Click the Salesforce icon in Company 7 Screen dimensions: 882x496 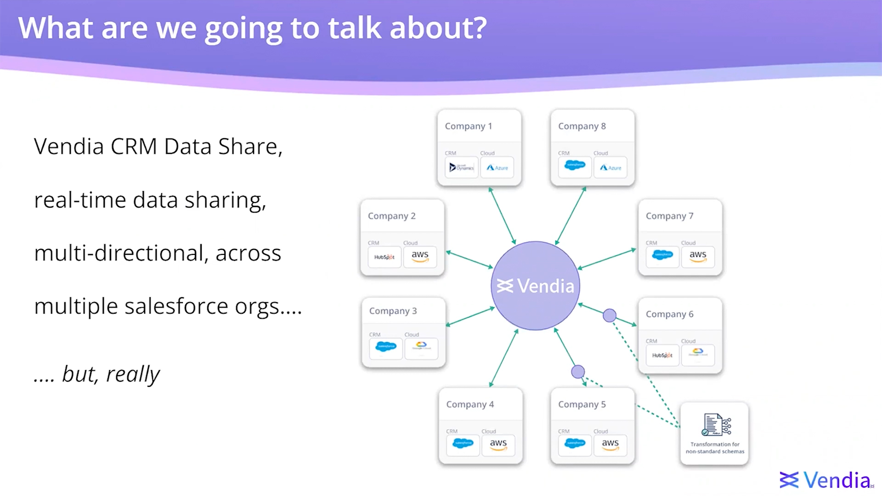[662, 257]
